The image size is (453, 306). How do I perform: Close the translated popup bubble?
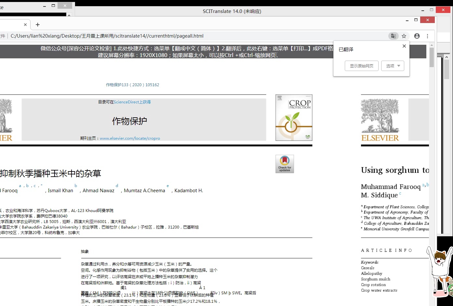(x=404, y=46)
